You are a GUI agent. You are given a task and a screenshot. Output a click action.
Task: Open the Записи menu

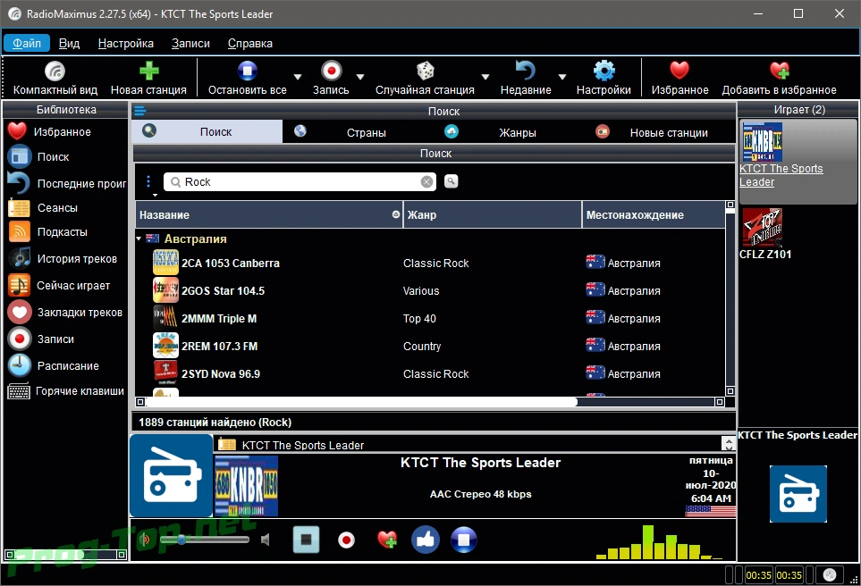click(x=190, y=44)
